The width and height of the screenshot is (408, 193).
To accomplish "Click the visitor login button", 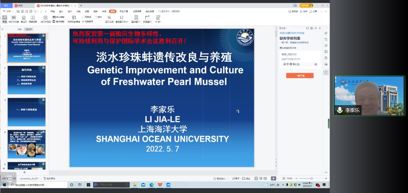I will tap(306, 5).
